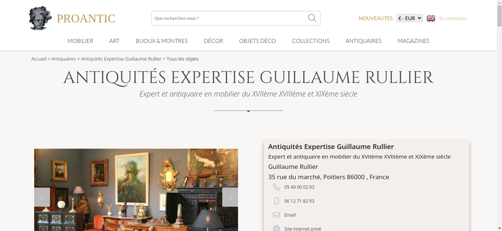Click the globe icon for Site internet privé
Screen dimensions: 502x231
[x=276, y=228]
